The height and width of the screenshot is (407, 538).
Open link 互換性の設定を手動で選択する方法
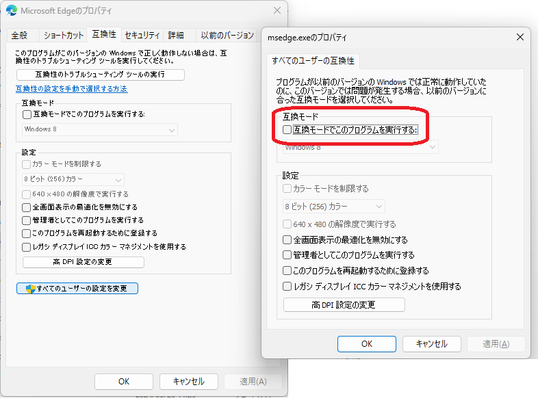[x=71, y=89]
